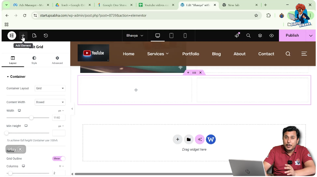
Task: Click the Columns responsive device icon
Action: (24, 166)
